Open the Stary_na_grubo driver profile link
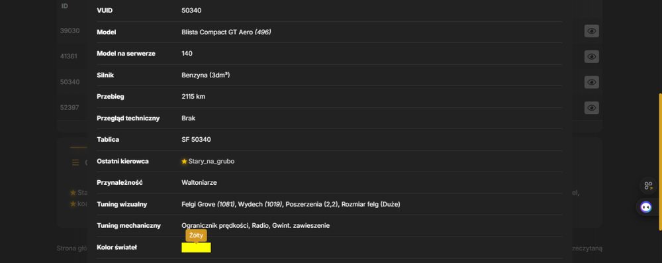The height and width of the screenshot is (263, 662). click(211, 161)
